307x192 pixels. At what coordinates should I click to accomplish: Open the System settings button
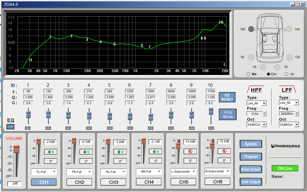tap(251, 144)
